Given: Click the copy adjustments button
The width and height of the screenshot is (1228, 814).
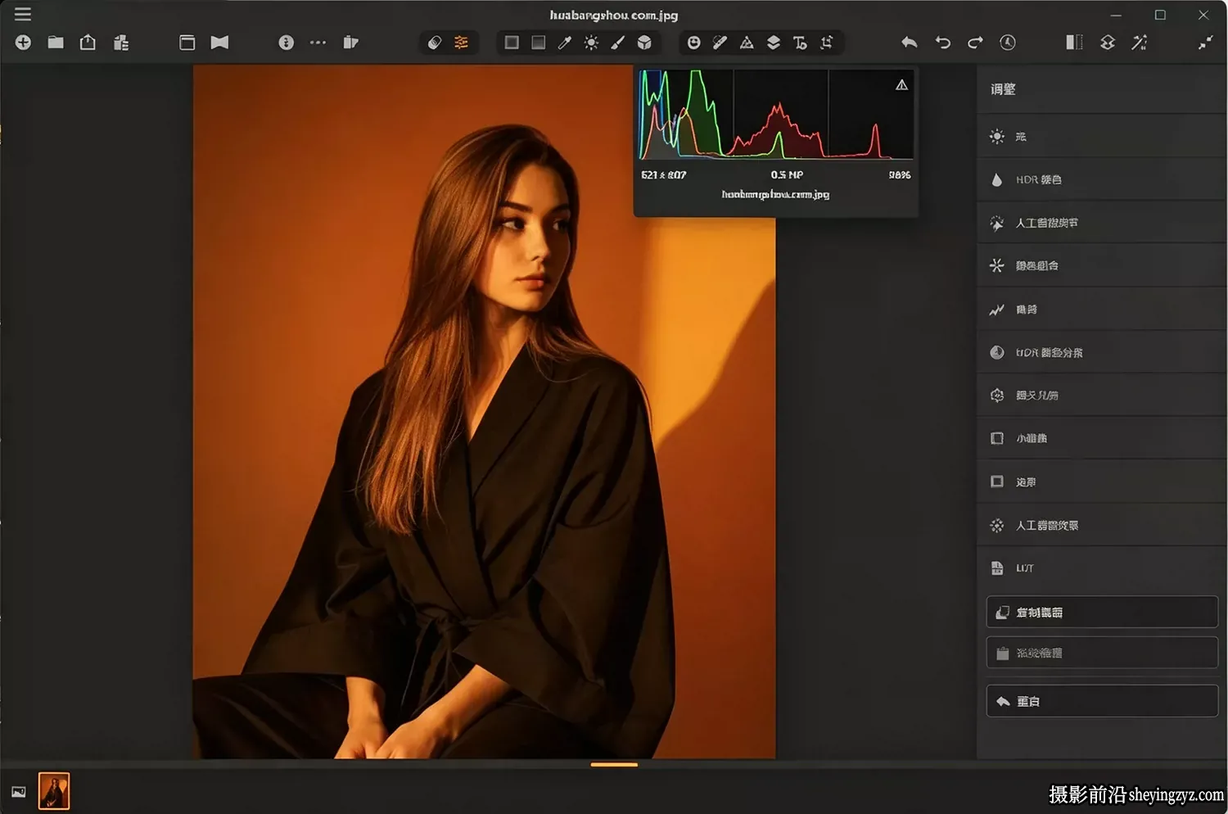Looking at the screenshot, I should pos(1102,613).
